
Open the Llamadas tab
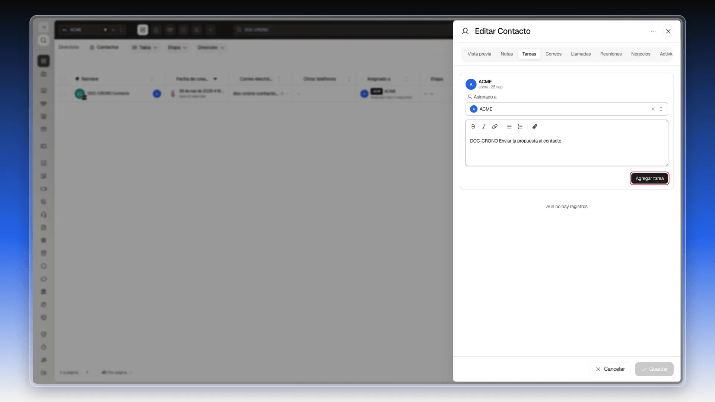(x=581, y=54)
